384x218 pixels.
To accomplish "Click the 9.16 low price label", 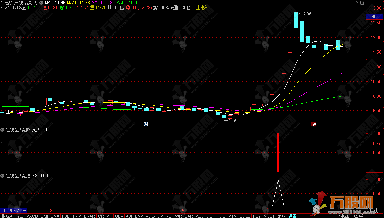I will pos(232,121).
